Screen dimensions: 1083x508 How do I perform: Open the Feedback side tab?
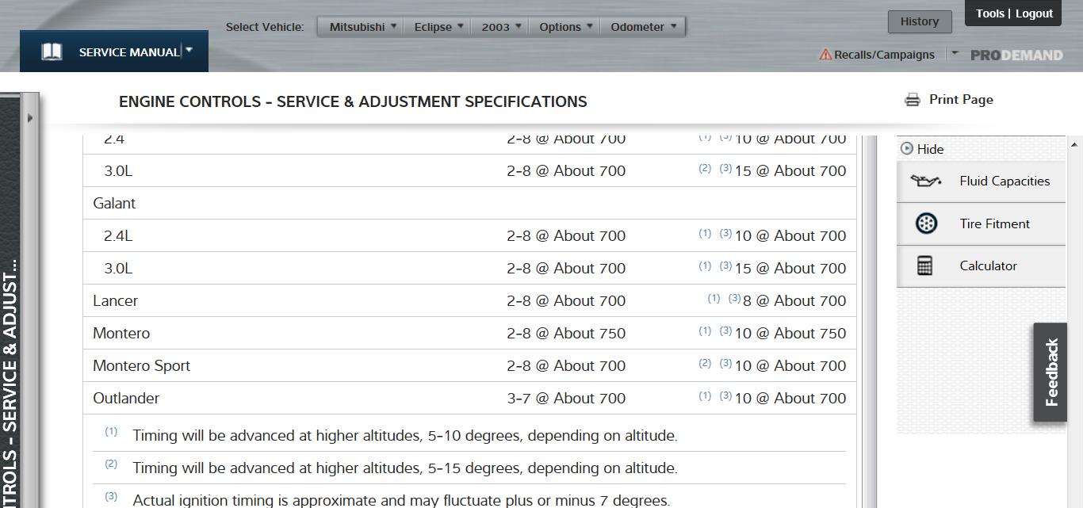(x=1050, y=372)
